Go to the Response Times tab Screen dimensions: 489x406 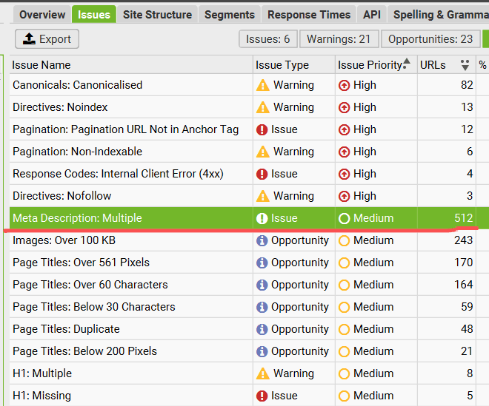309,15
